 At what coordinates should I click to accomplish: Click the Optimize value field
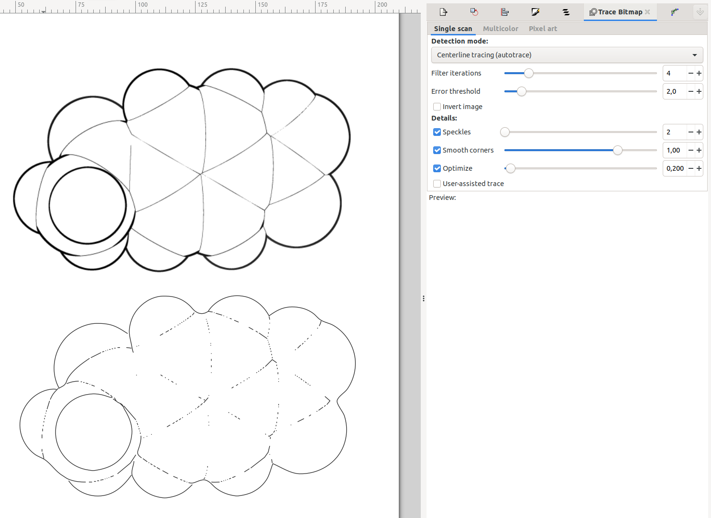(x=675, y=168)
